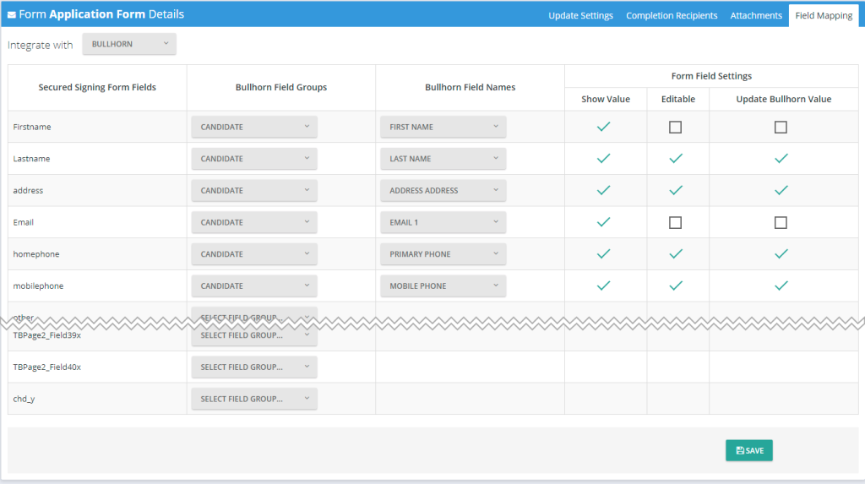
Task: Click the Form Field Settings header
Action: coord(711,76)
